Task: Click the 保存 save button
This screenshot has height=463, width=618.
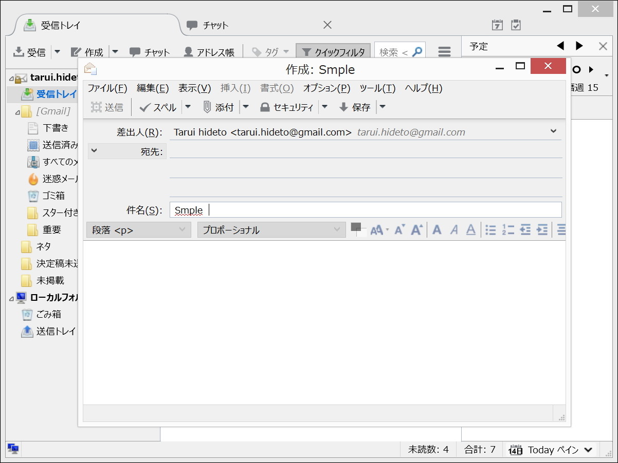Action: (x=355, y=107)
